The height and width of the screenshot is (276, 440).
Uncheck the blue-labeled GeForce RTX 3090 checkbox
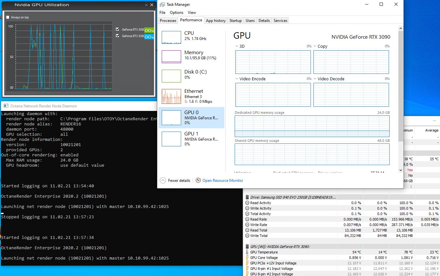(x=118, y=36)
